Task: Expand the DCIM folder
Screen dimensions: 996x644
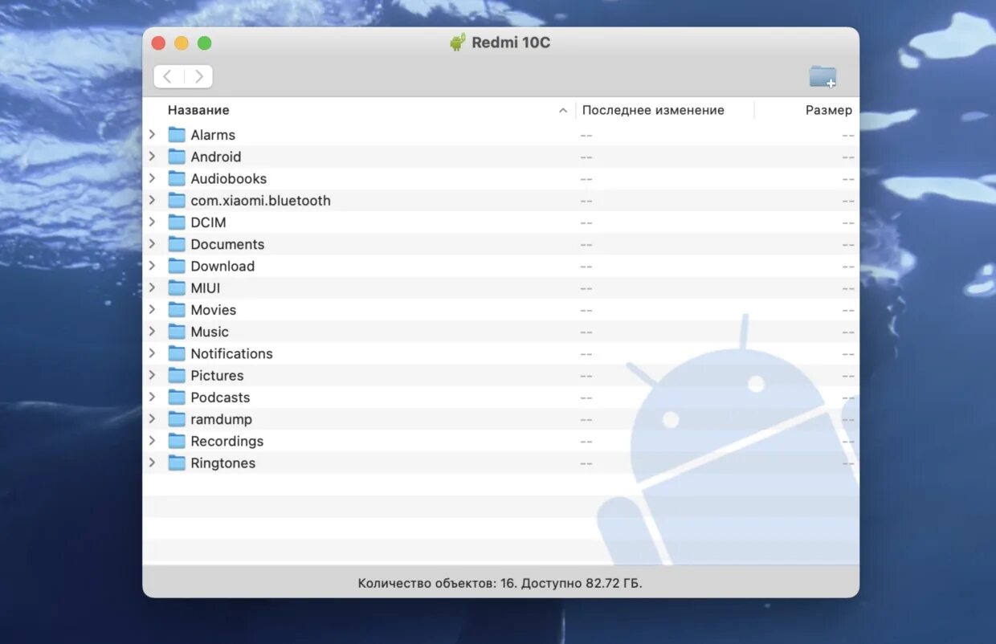Action: (x=152, y=222)
